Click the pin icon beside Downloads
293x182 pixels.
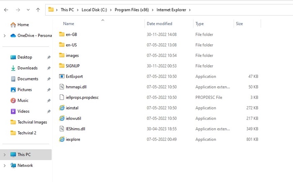click(49, 68)
